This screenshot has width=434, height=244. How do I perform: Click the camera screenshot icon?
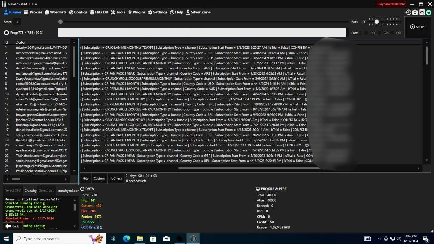click(x=415, y=12)
